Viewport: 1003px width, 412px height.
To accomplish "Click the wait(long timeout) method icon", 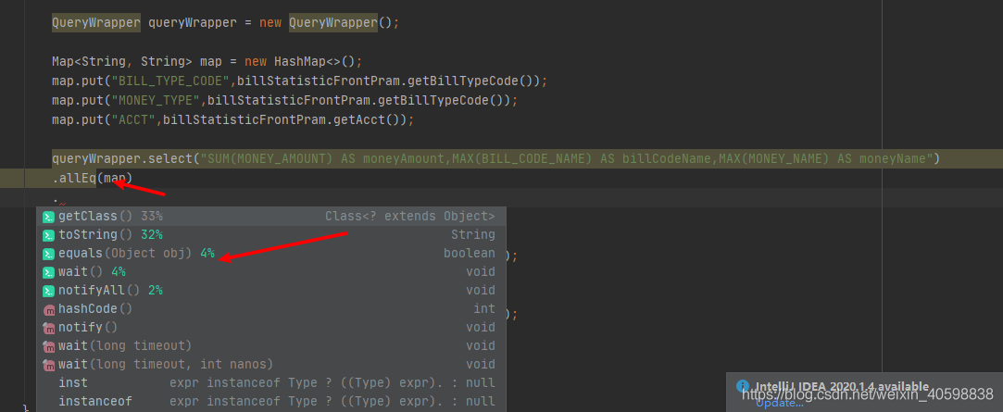I will click(48, 346).
